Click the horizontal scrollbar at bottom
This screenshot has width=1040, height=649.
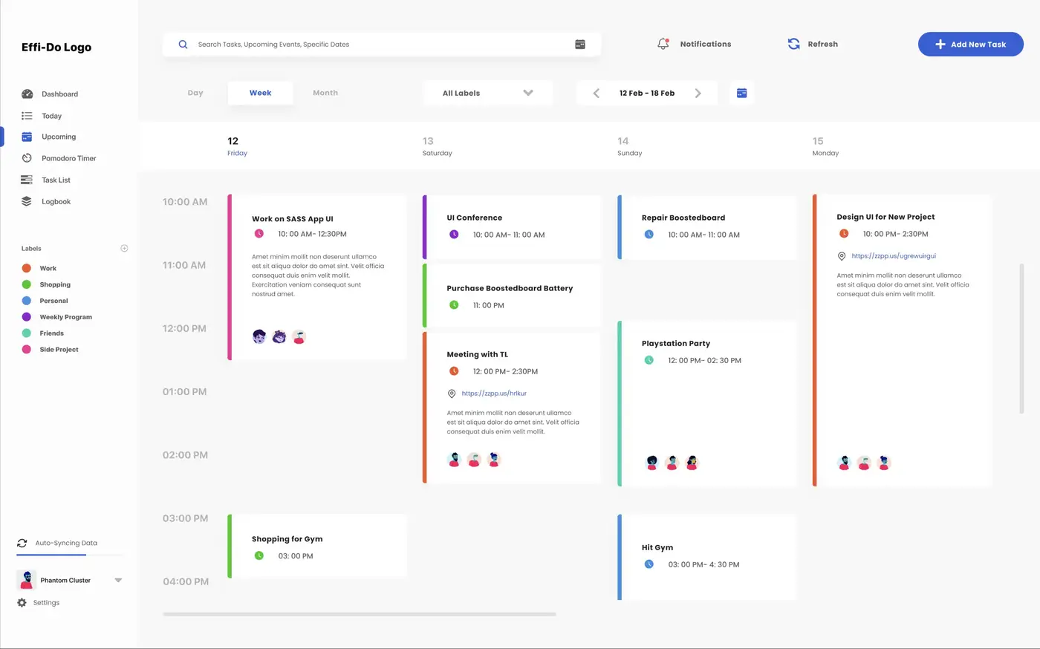360,614
